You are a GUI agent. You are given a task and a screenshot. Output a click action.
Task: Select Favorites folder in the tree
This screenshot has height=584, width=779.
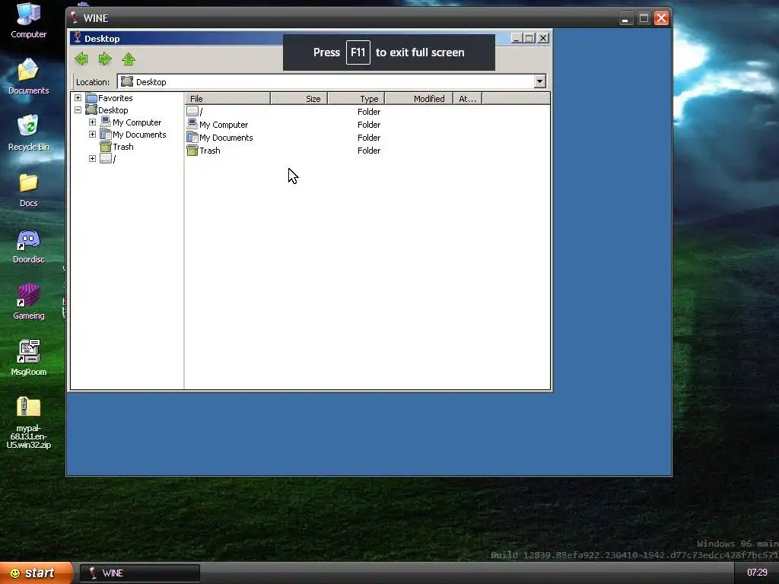click(110, 98)
